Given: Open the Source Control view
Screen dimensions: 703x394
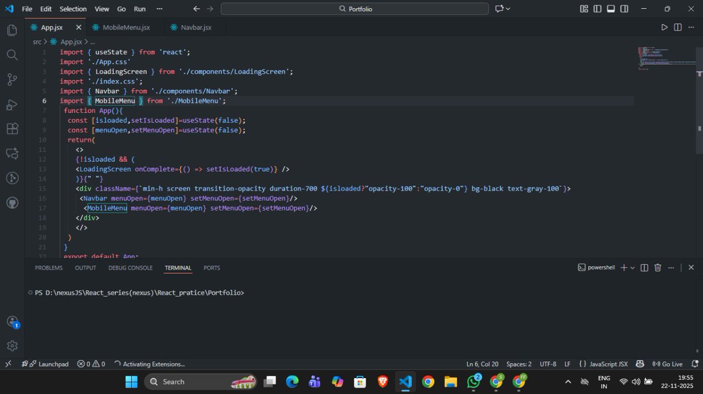Looking at the screenshot, I should (x=12, y=80).
